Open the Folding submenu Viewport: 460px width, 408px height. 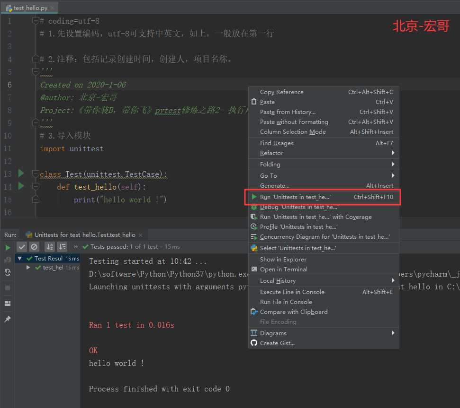324,164
